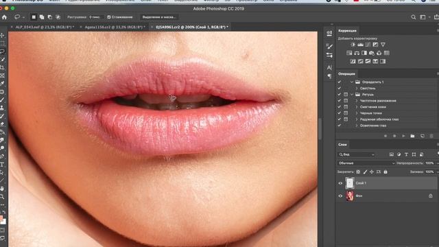Select the Zoom tool in the toolbar

click(2, 197)
